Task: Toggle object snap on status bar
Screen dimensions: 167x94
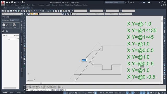Action: (x=144, y=93)
